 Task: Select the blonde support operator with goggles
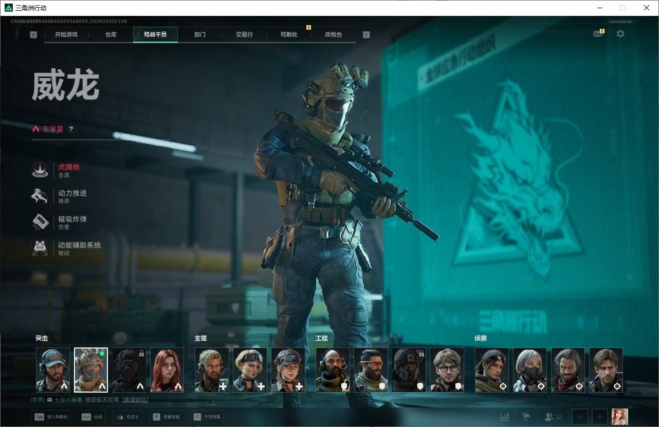click(250, 370)
